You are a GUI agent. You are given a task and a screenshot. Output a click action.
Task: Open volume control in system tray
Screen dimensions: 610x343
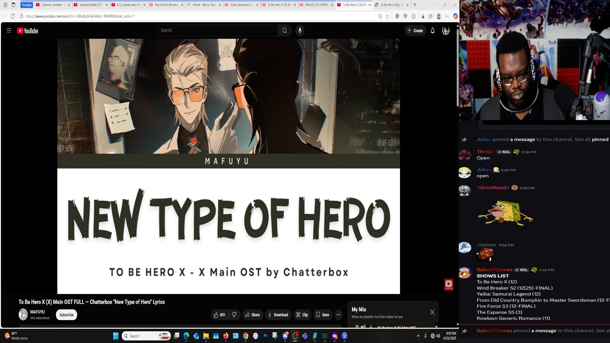click(438, 336)
